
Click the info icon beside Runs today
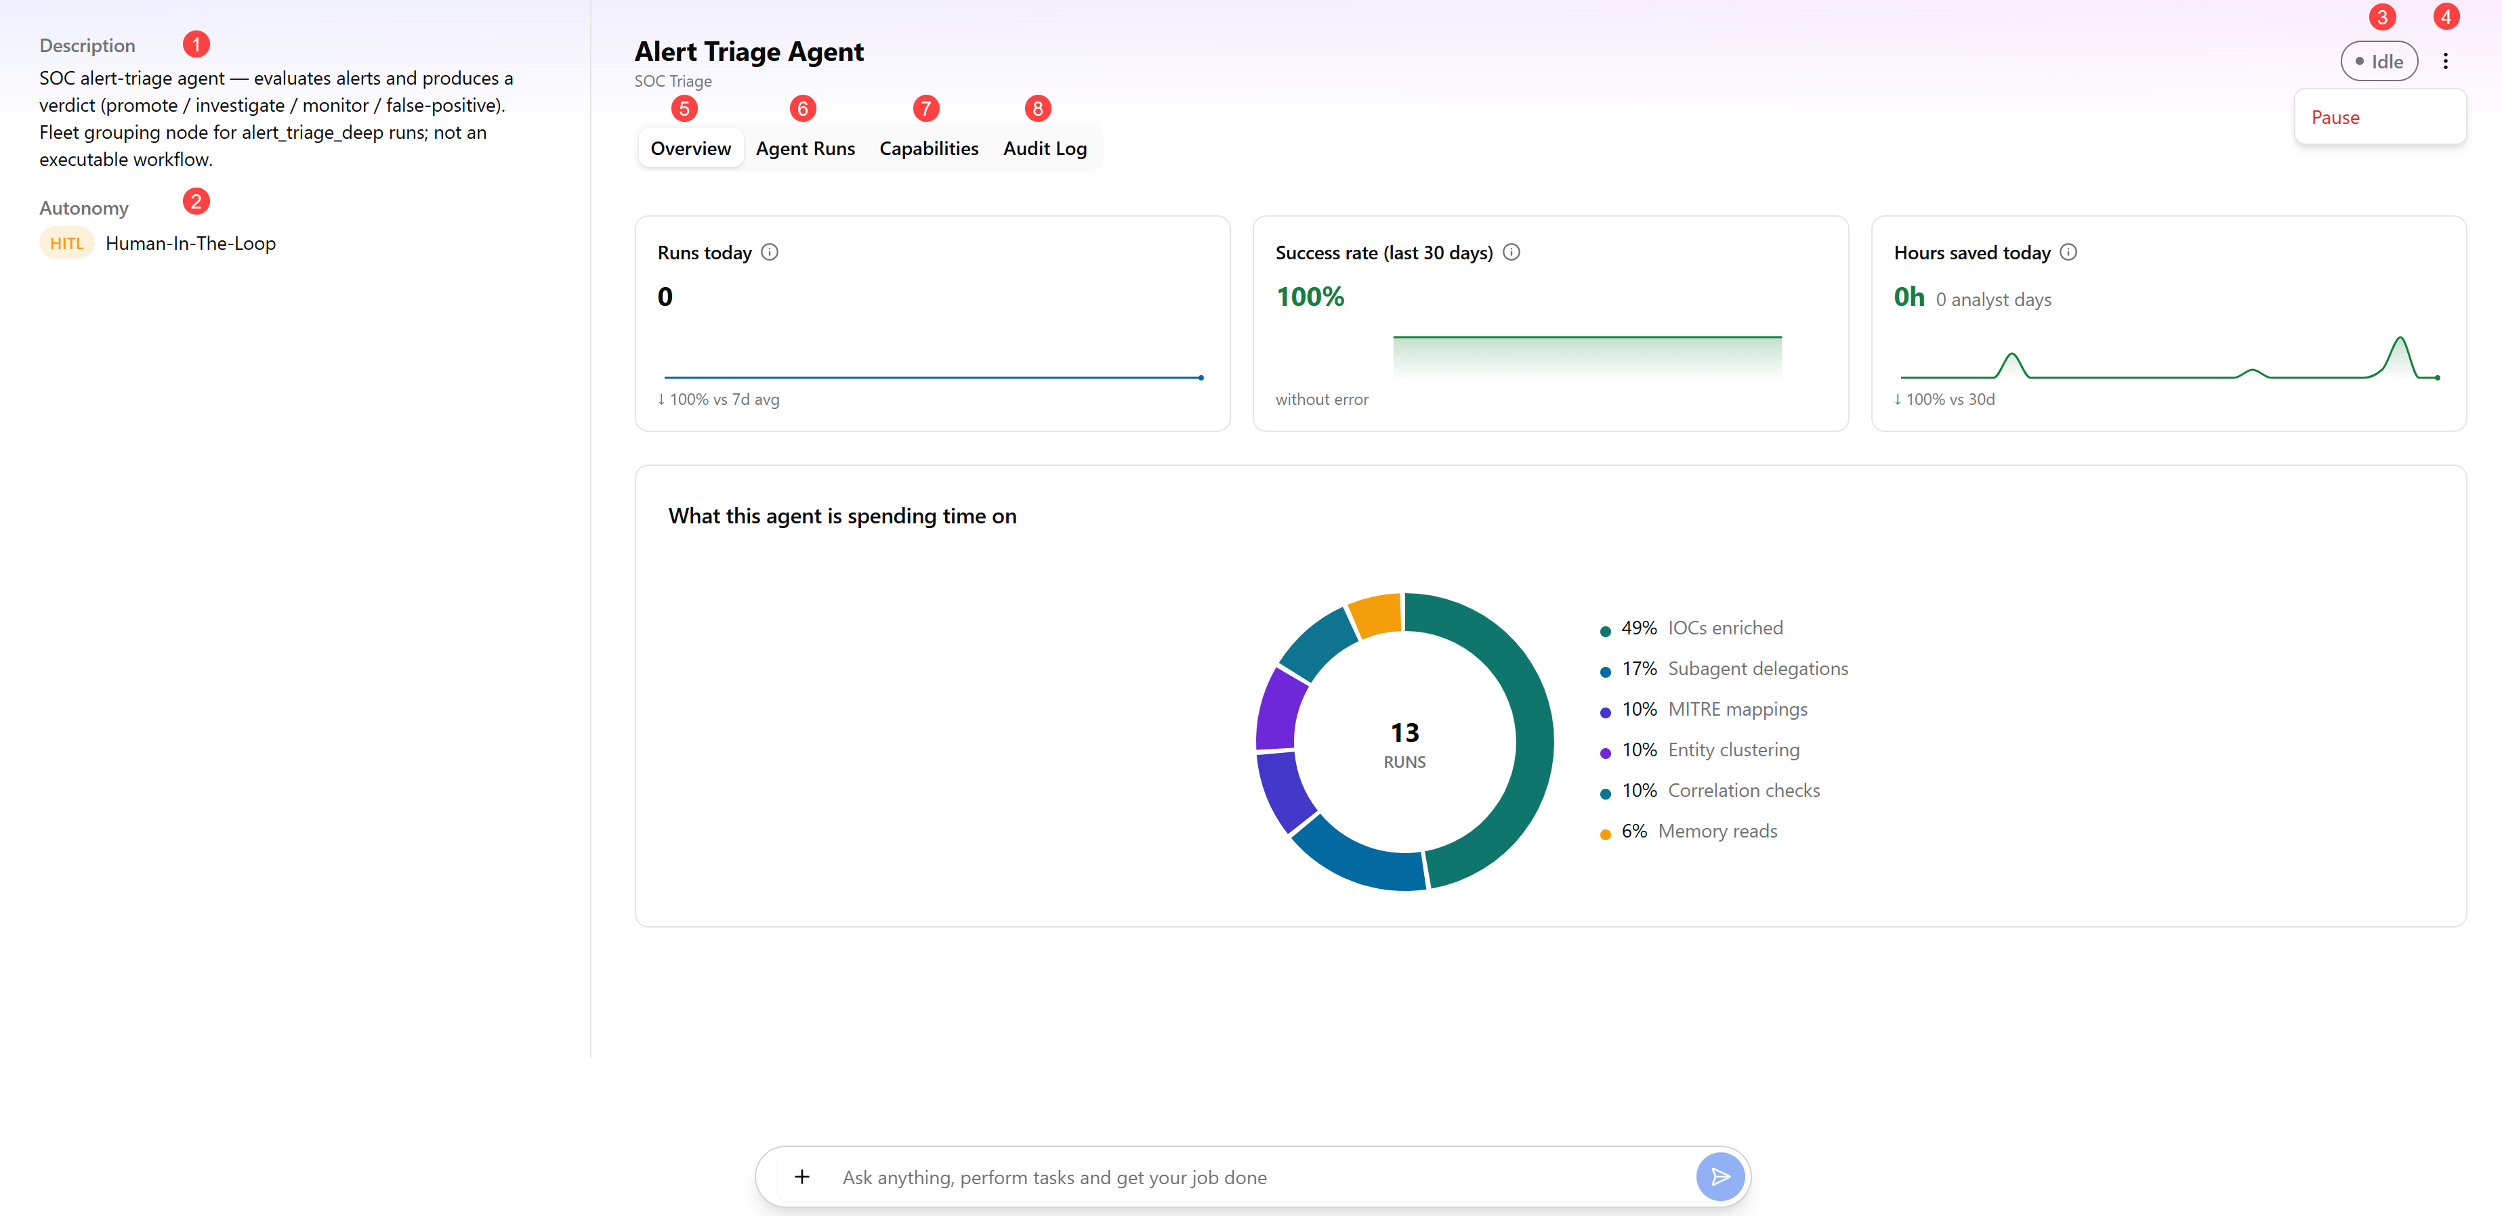tap(769, 253)
